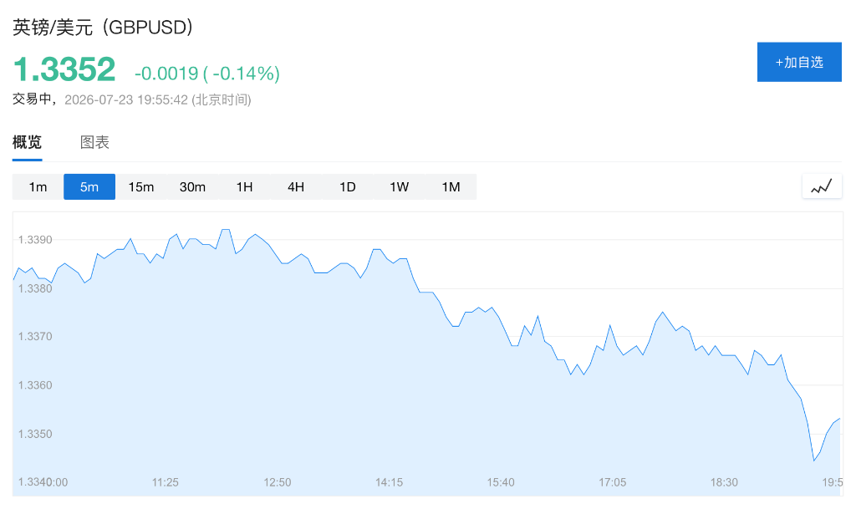Choose the 1H interval

pos(244,186)
